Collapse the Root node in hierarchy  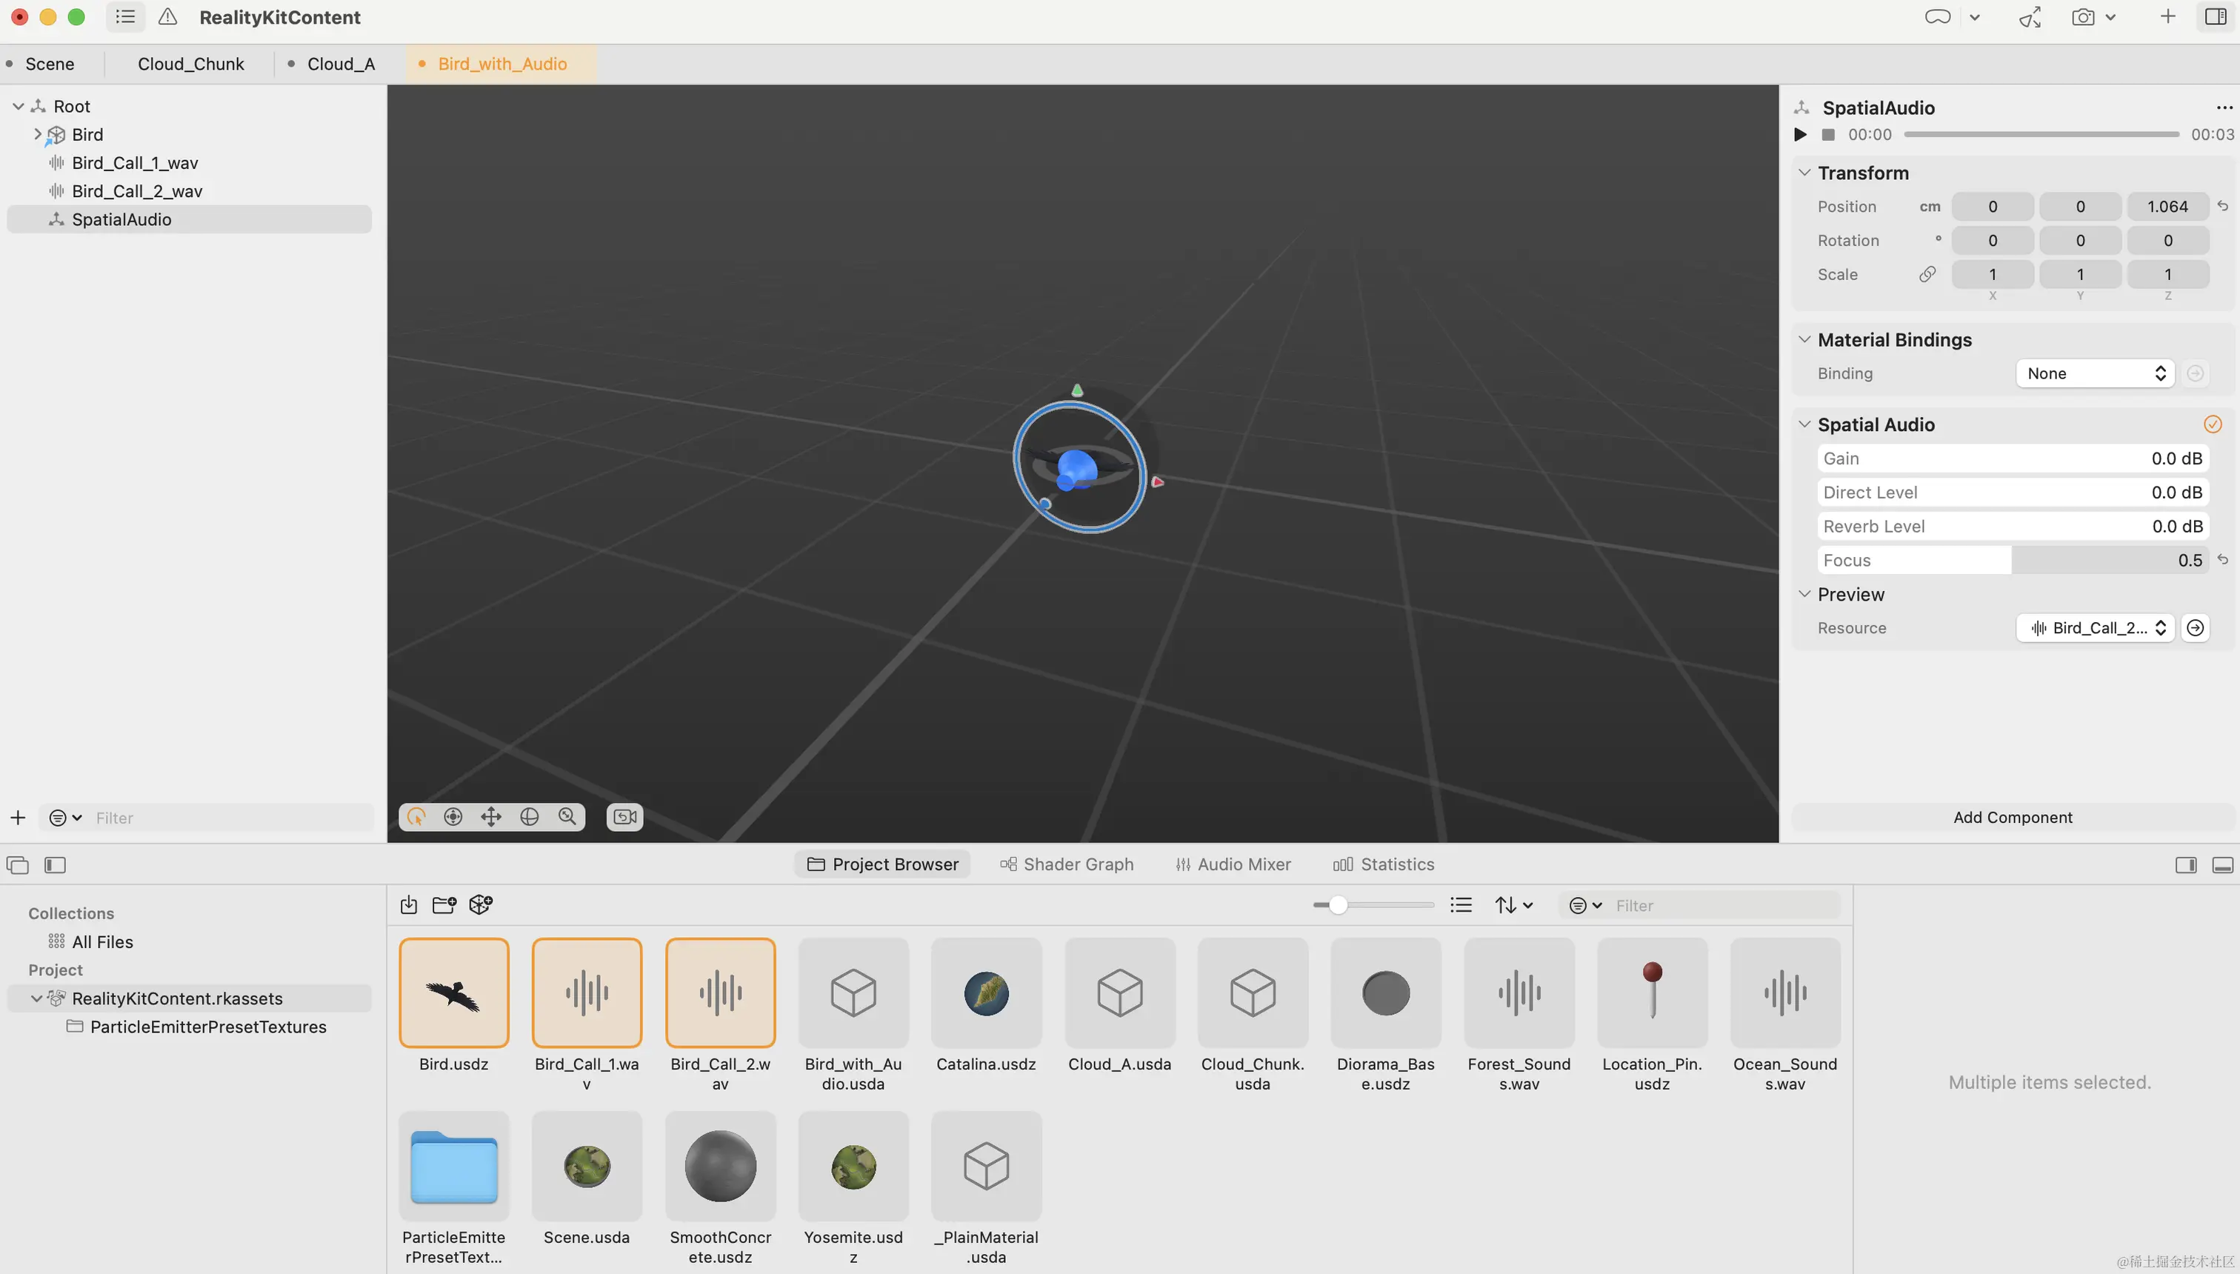(x=19, y=106)
